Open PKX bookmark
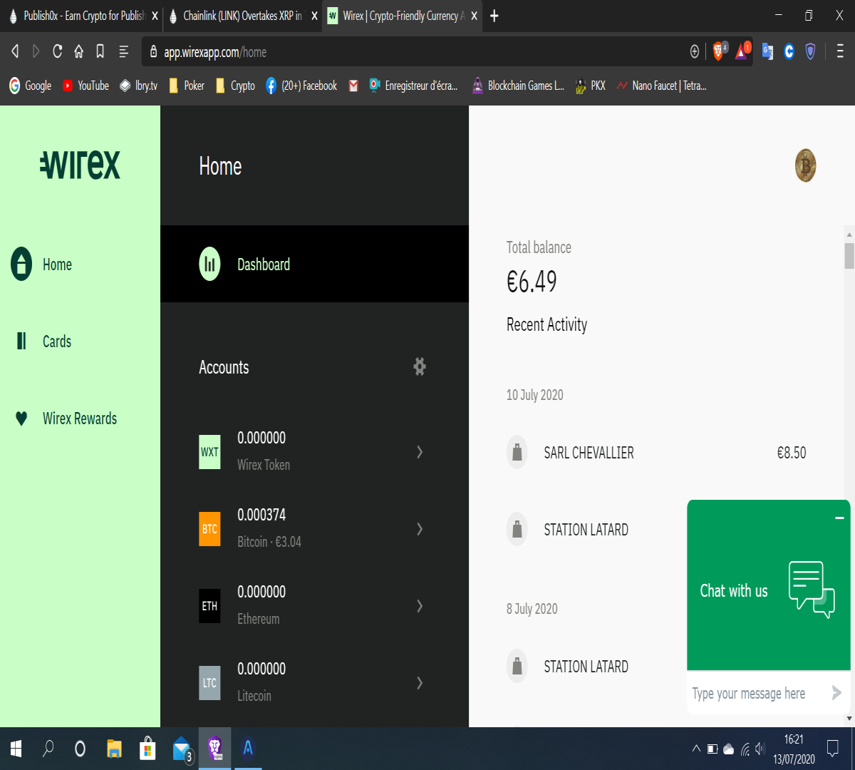Image resolution: width=855 pixels, height=770 pixels. point(590,86)
